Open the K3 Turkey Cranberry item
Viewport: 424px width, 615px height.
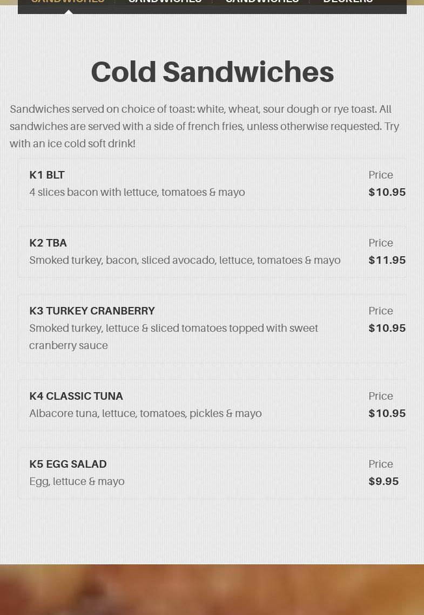(92, 311)
